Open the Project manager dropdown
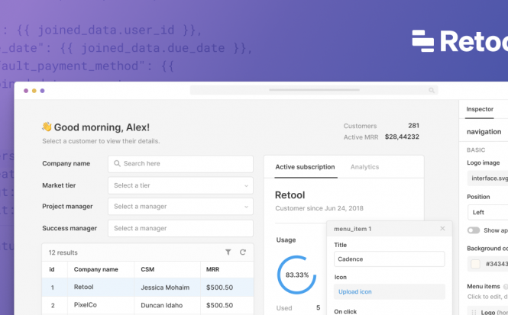The height and width of the screenshot is (315, 508). 180,207
